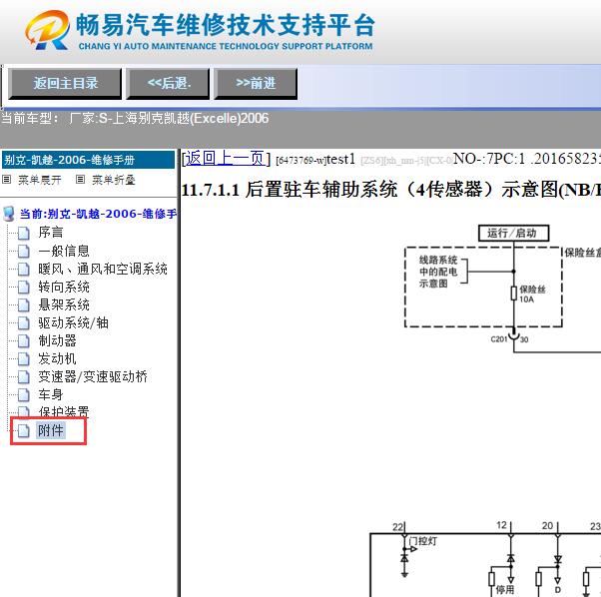Open the 序言 tree item

tap(51, 233)
